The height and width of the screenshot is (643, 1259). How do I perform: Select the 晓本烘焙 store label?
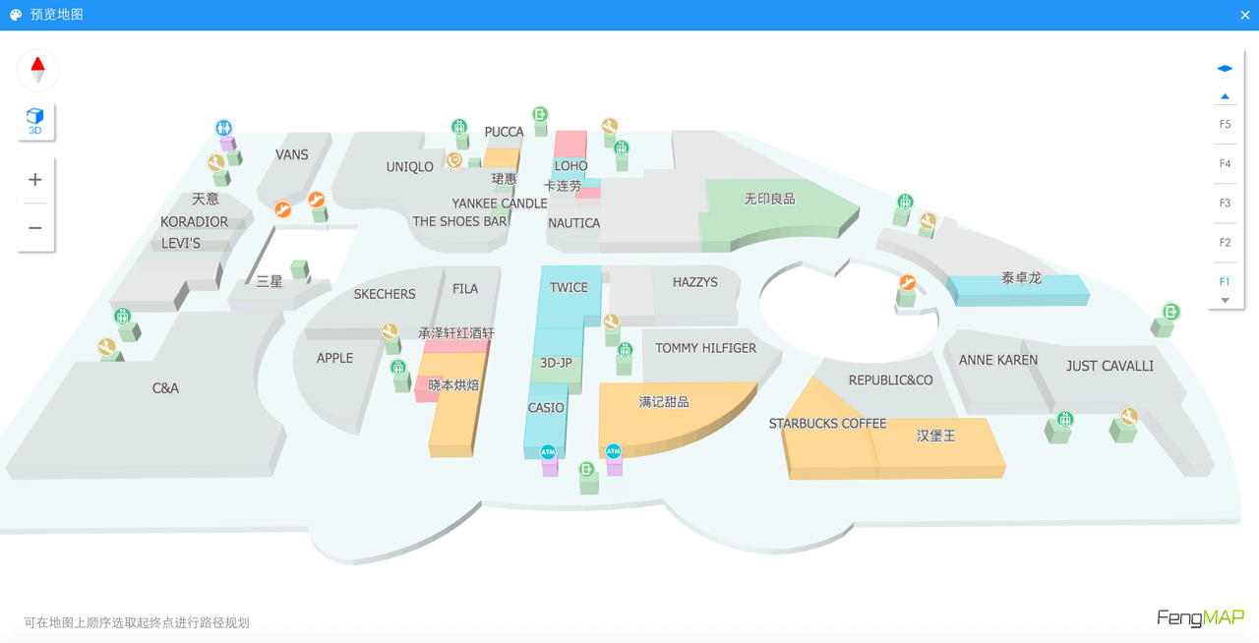453,385
